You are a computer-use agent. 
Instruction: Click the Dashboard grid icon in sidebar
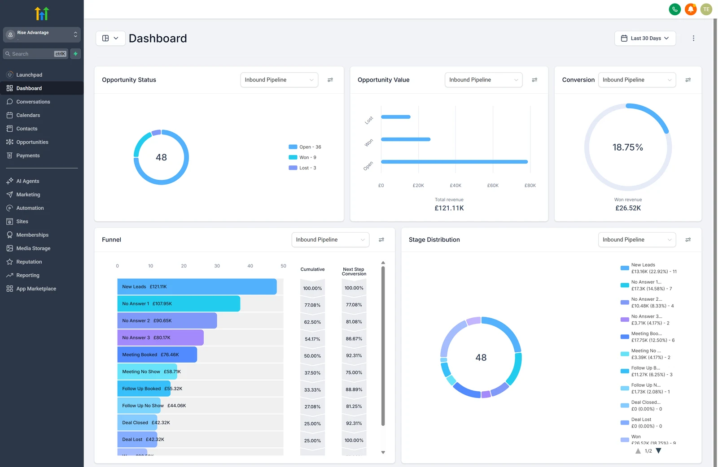[x=9, y=88]
